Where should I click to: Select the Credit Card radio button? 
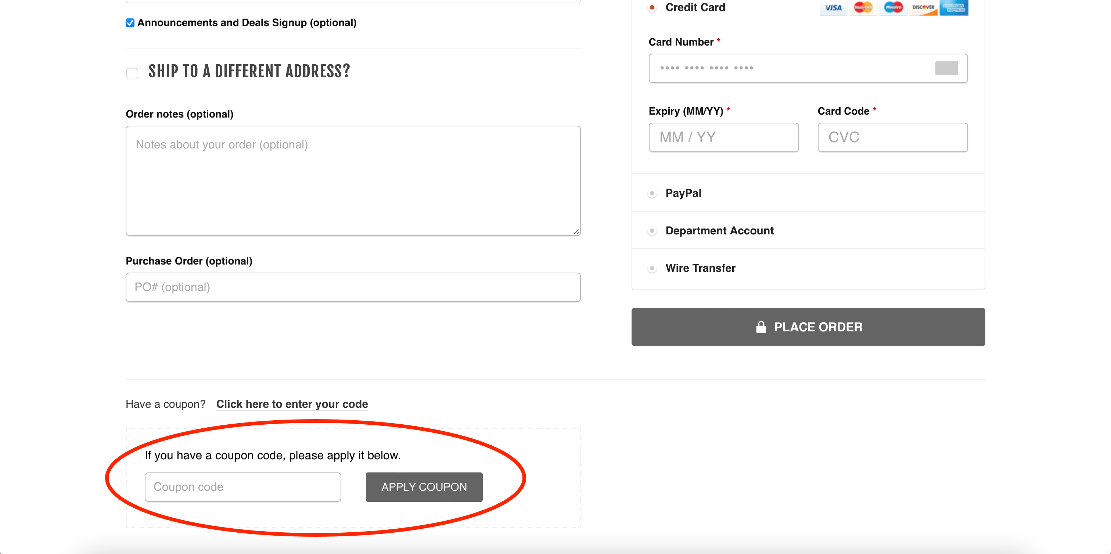pyautogui.click(x=652, y=7)
